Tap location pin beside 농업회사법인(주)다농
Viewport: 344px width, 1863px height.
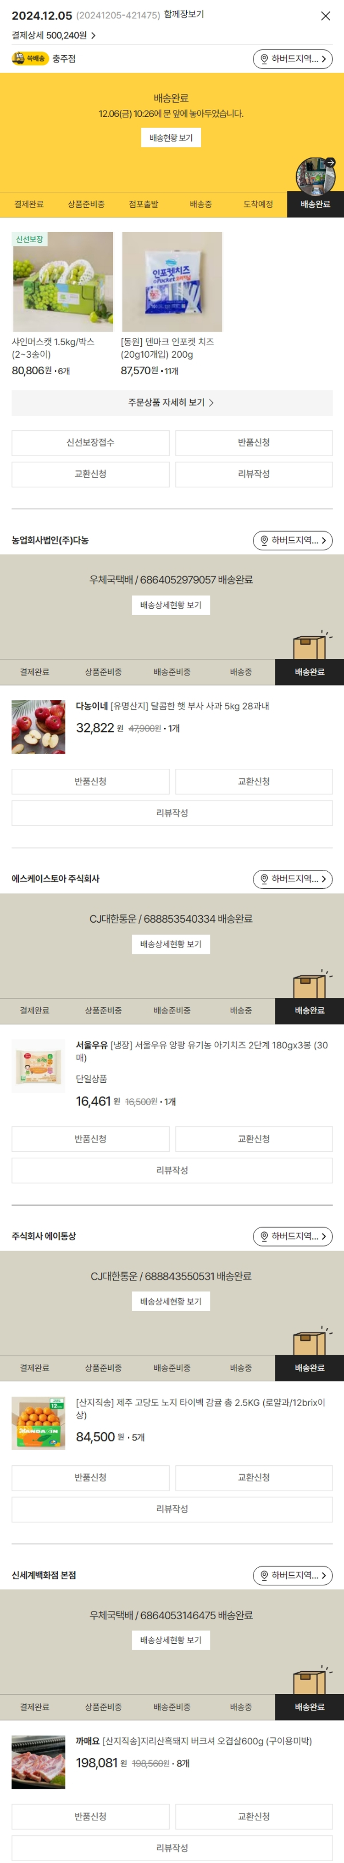point(265,540)
